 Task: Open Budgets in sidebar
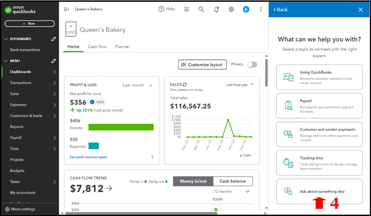(x=17, y=171)
